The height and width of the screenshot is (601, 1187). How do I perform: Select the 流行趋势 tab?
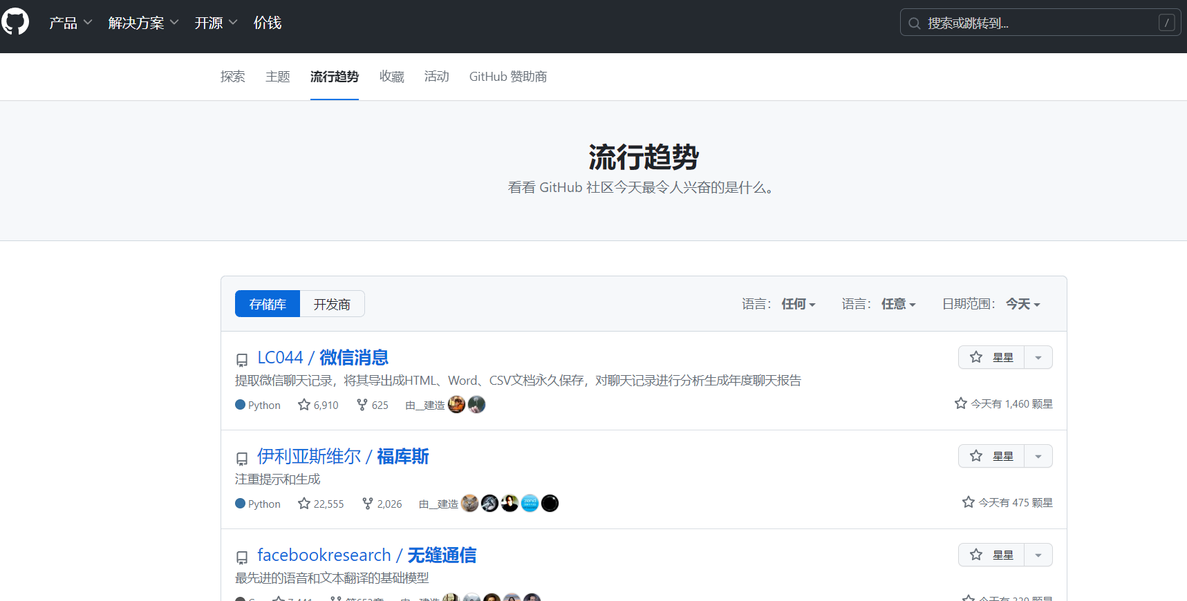pos(335,77)
